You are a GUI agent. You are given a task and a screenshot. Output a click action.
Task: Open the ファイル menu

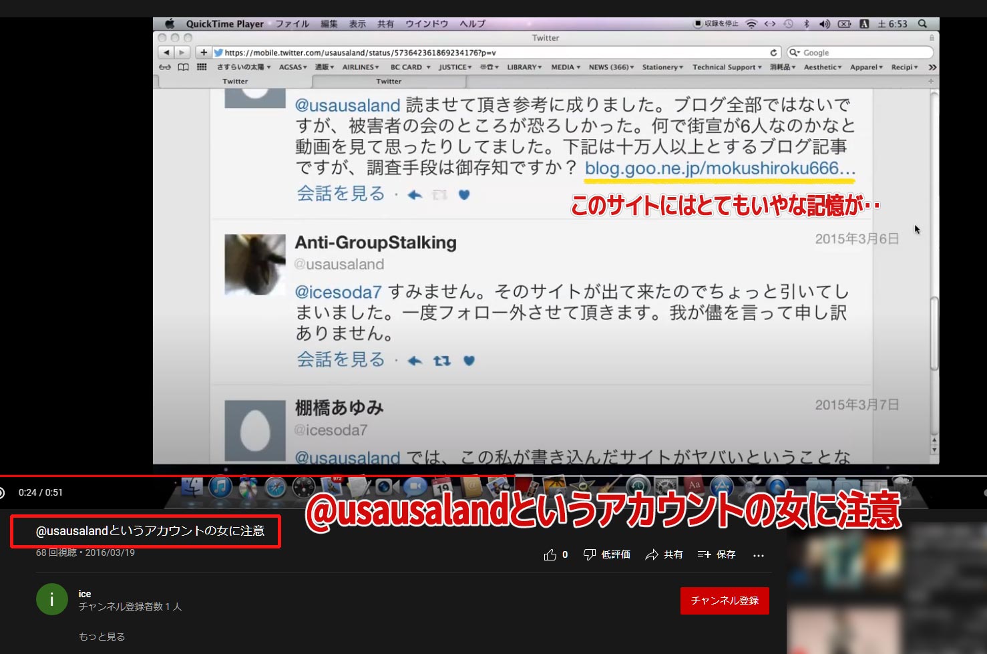coord(292,23)
